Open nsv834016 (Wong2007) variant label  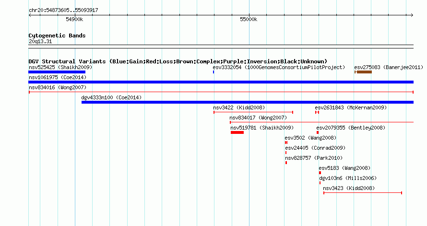point(58,87)
